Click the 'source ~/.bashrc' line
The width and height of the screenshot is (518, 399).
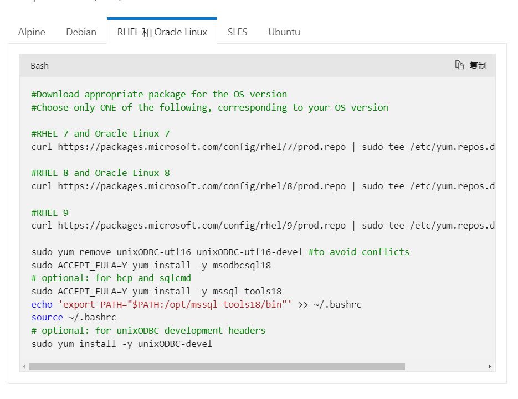pyautogui.click(x=74, y=318)
